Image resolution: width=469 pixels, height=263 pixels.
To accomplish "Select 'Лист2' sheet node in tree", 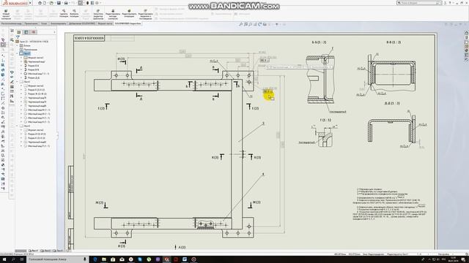I will point(27,82).
